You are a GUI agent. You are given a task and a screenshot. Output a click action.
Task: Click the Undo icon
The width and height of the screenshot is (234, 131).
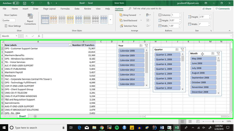click(32, 3)
